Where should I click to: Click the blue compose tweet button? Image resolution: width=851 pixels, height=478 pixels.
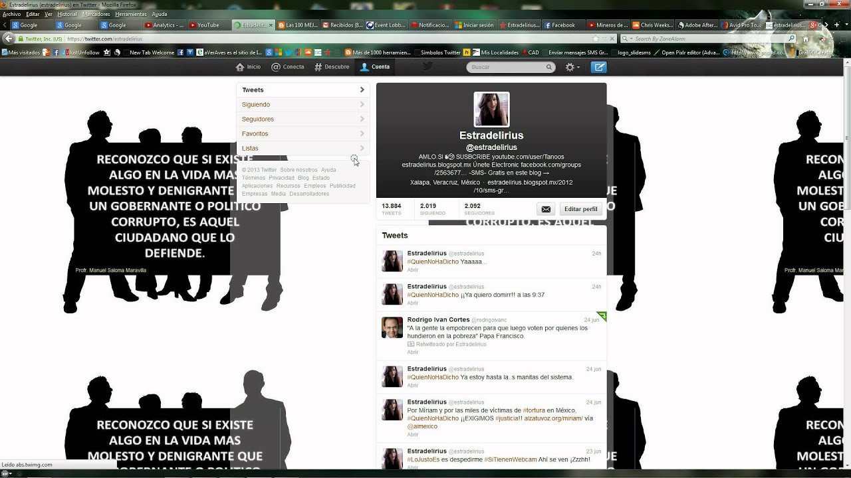[x=599, y=67]
